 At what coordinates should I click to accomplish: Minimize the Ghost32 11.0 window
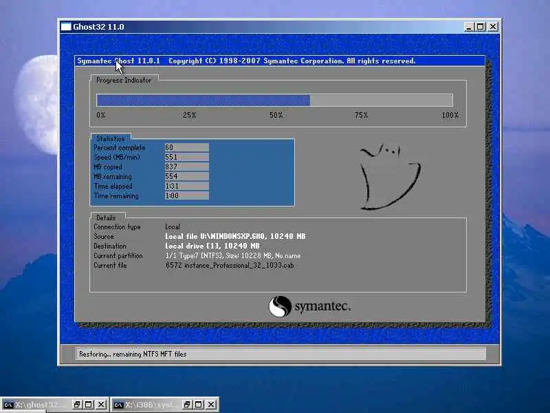click(x=469, y=27)
